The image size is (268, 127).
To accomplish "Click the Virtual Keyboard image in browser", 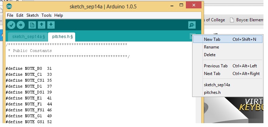I will pos(234,110).
